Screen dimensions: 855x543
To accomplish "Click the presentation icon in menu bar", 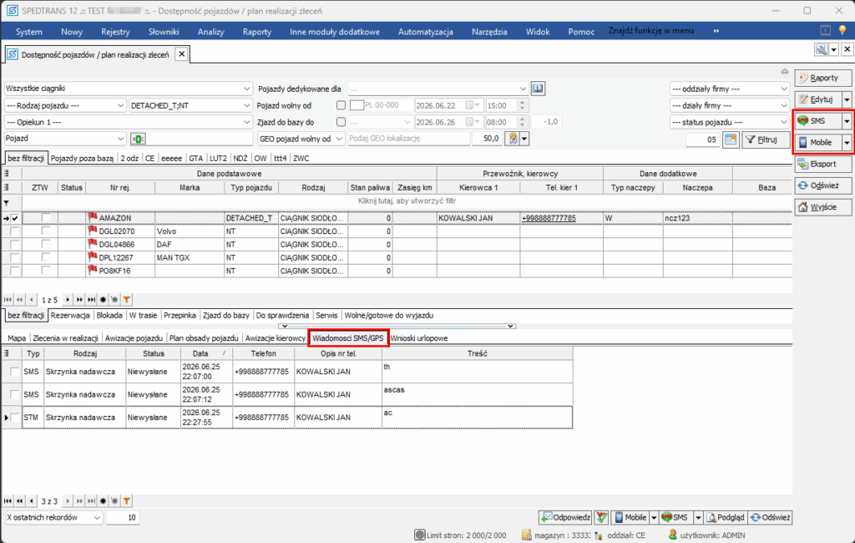I will (x=826, y=31).
